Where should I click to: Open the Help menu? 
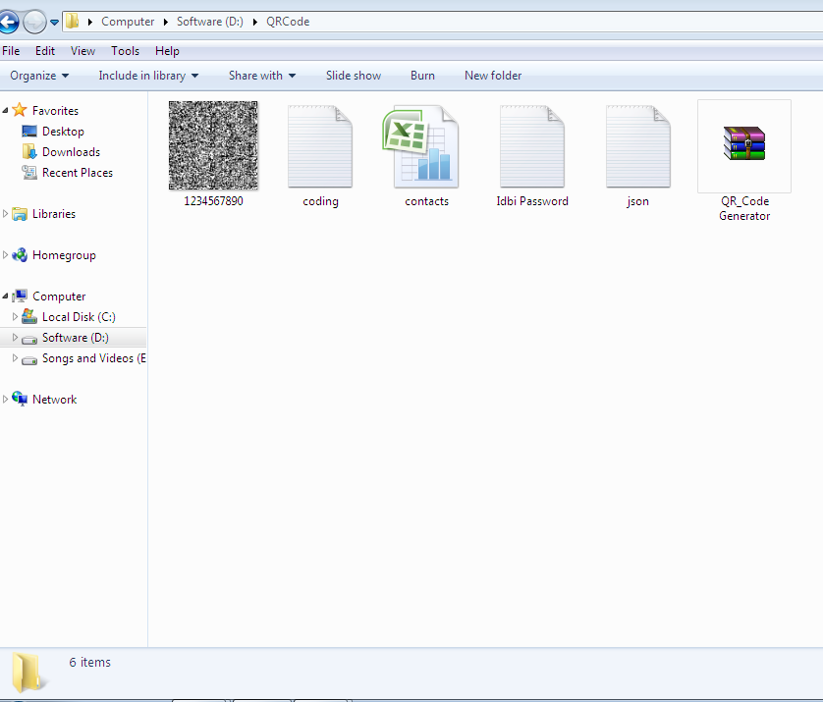click(167, 51)
